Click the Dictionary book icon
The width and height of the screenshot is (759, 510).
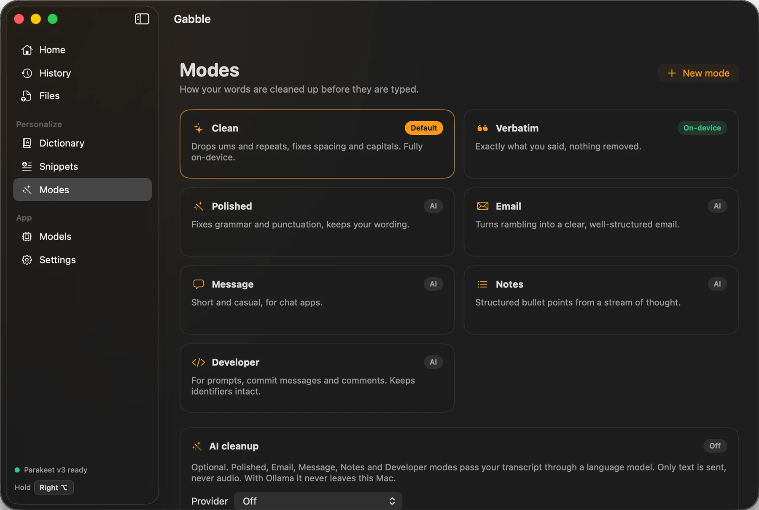point(27,143)
